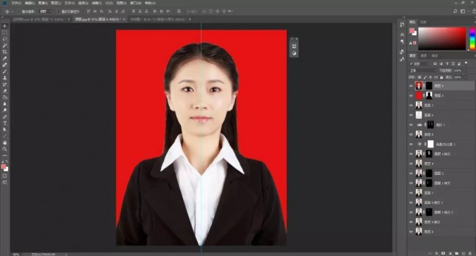
Task: Click the search icon at top right
Action: (x=455, y=11)
